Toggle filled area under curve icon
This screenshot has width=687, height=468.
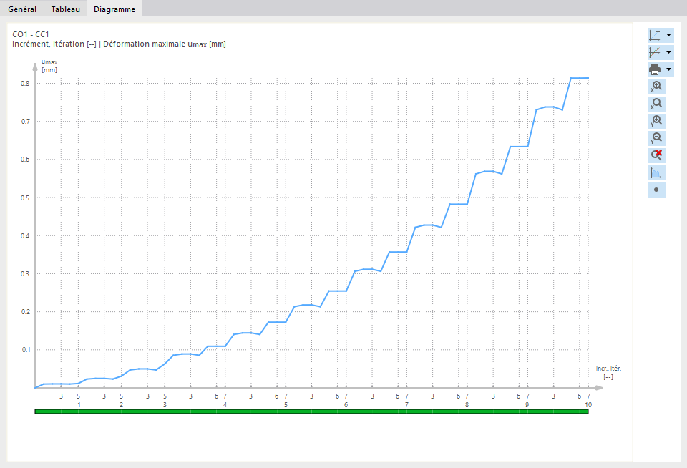tap(656, 172)
